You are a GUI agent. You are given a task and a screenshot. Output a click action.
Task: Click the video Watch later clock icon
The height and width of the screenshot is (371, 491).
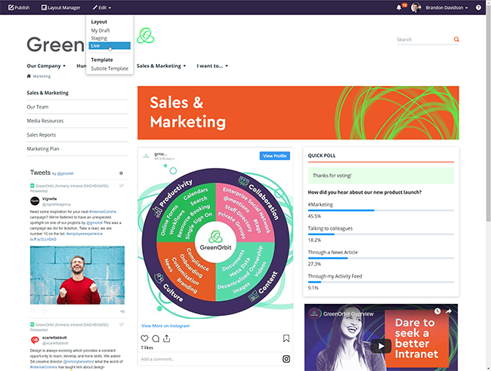[437, 311]
